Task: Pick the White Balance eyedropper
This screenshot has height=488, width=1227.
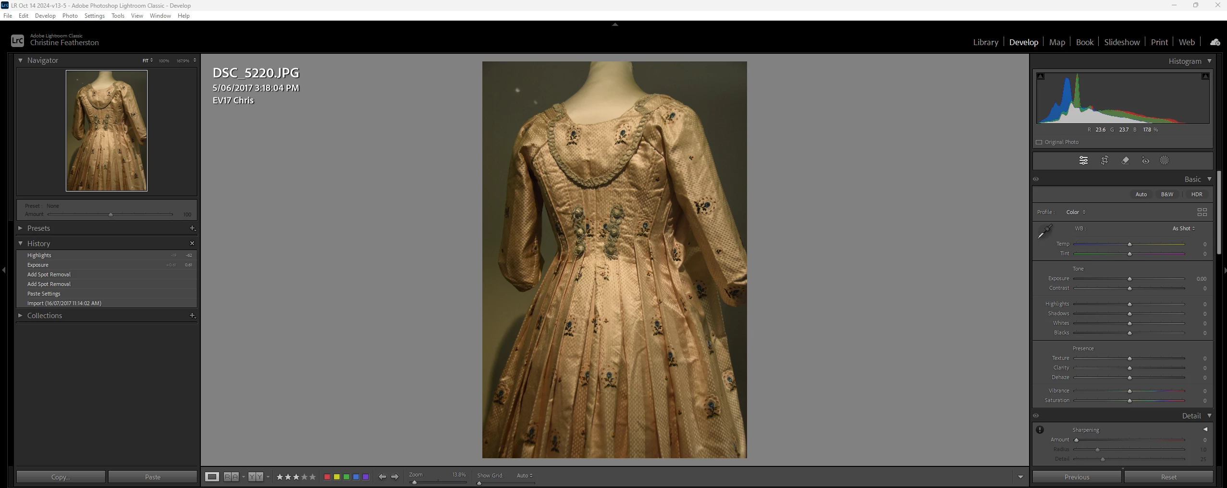Action: point(1044,232)
